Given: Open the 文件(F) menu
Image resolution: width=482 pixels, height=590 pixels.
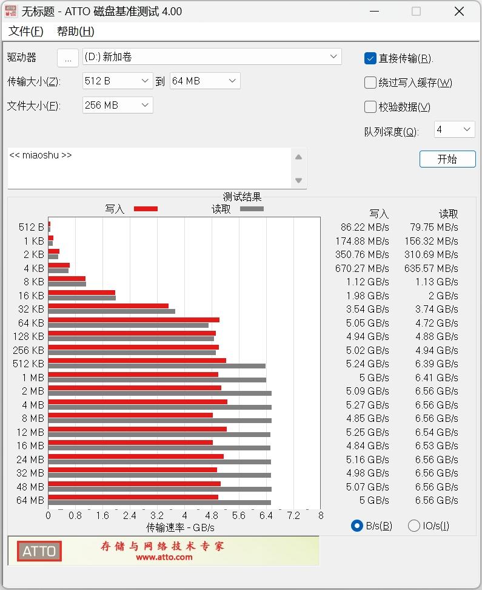Looking at the screenshot, I should (25, 31).
